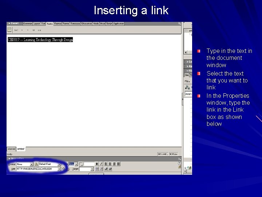
Task: Click the Text Indent icon
Action: [x=110, y=169]
